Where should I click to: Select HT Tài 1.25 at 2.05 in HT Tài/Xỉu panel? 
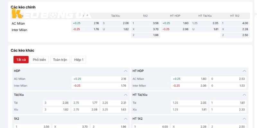[190, 103]
